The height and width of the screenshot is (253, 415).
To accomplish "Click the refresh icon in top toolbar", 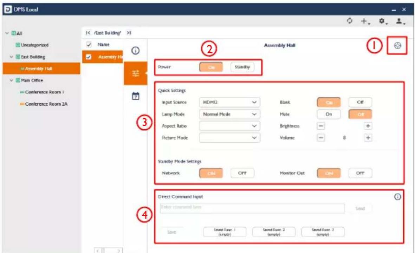I will [350, 21].
